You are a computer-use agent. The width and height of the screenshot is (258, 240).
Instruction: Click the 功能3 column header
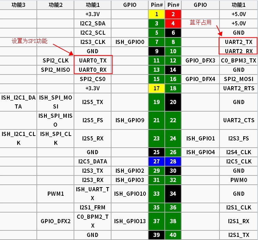18,5
